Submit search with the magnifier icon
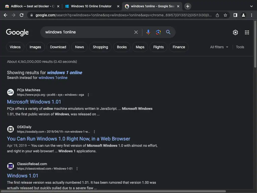 [x=168, y=32]
